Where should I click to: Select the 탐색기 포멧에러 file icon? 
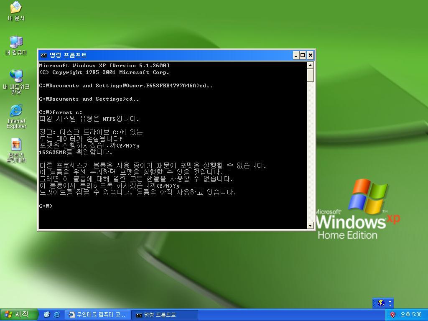[16, 150]
